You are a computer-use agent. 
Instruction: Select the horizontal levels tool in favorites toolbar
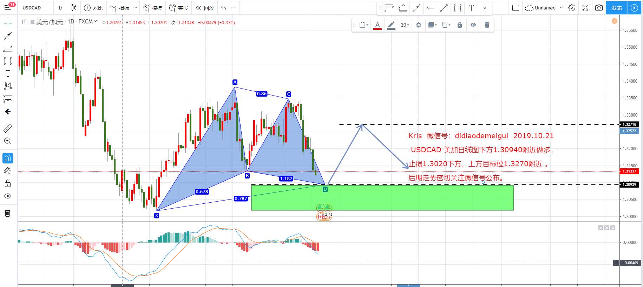click(x=389, y=8)
